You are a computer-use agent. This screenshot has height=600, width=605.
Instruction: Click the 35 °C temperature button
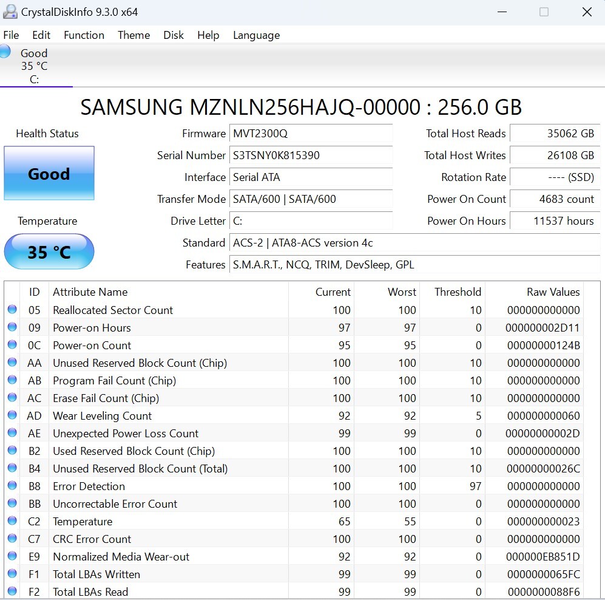pos(49,251)
